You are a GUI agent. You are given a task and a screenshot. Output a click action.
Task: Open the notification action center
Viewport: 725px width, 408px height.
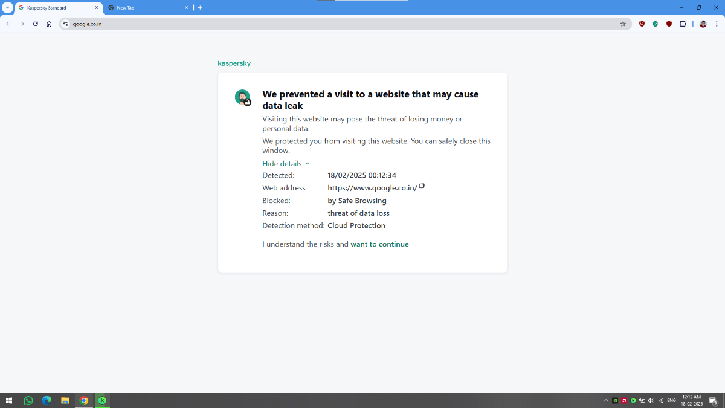713,400
